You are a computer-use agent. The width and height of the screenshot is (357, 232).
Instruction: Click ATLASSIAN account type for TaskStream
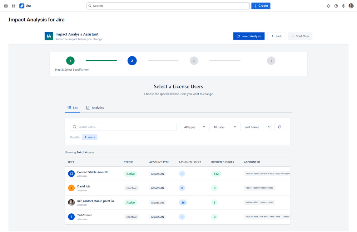click(x=157, y=217)
